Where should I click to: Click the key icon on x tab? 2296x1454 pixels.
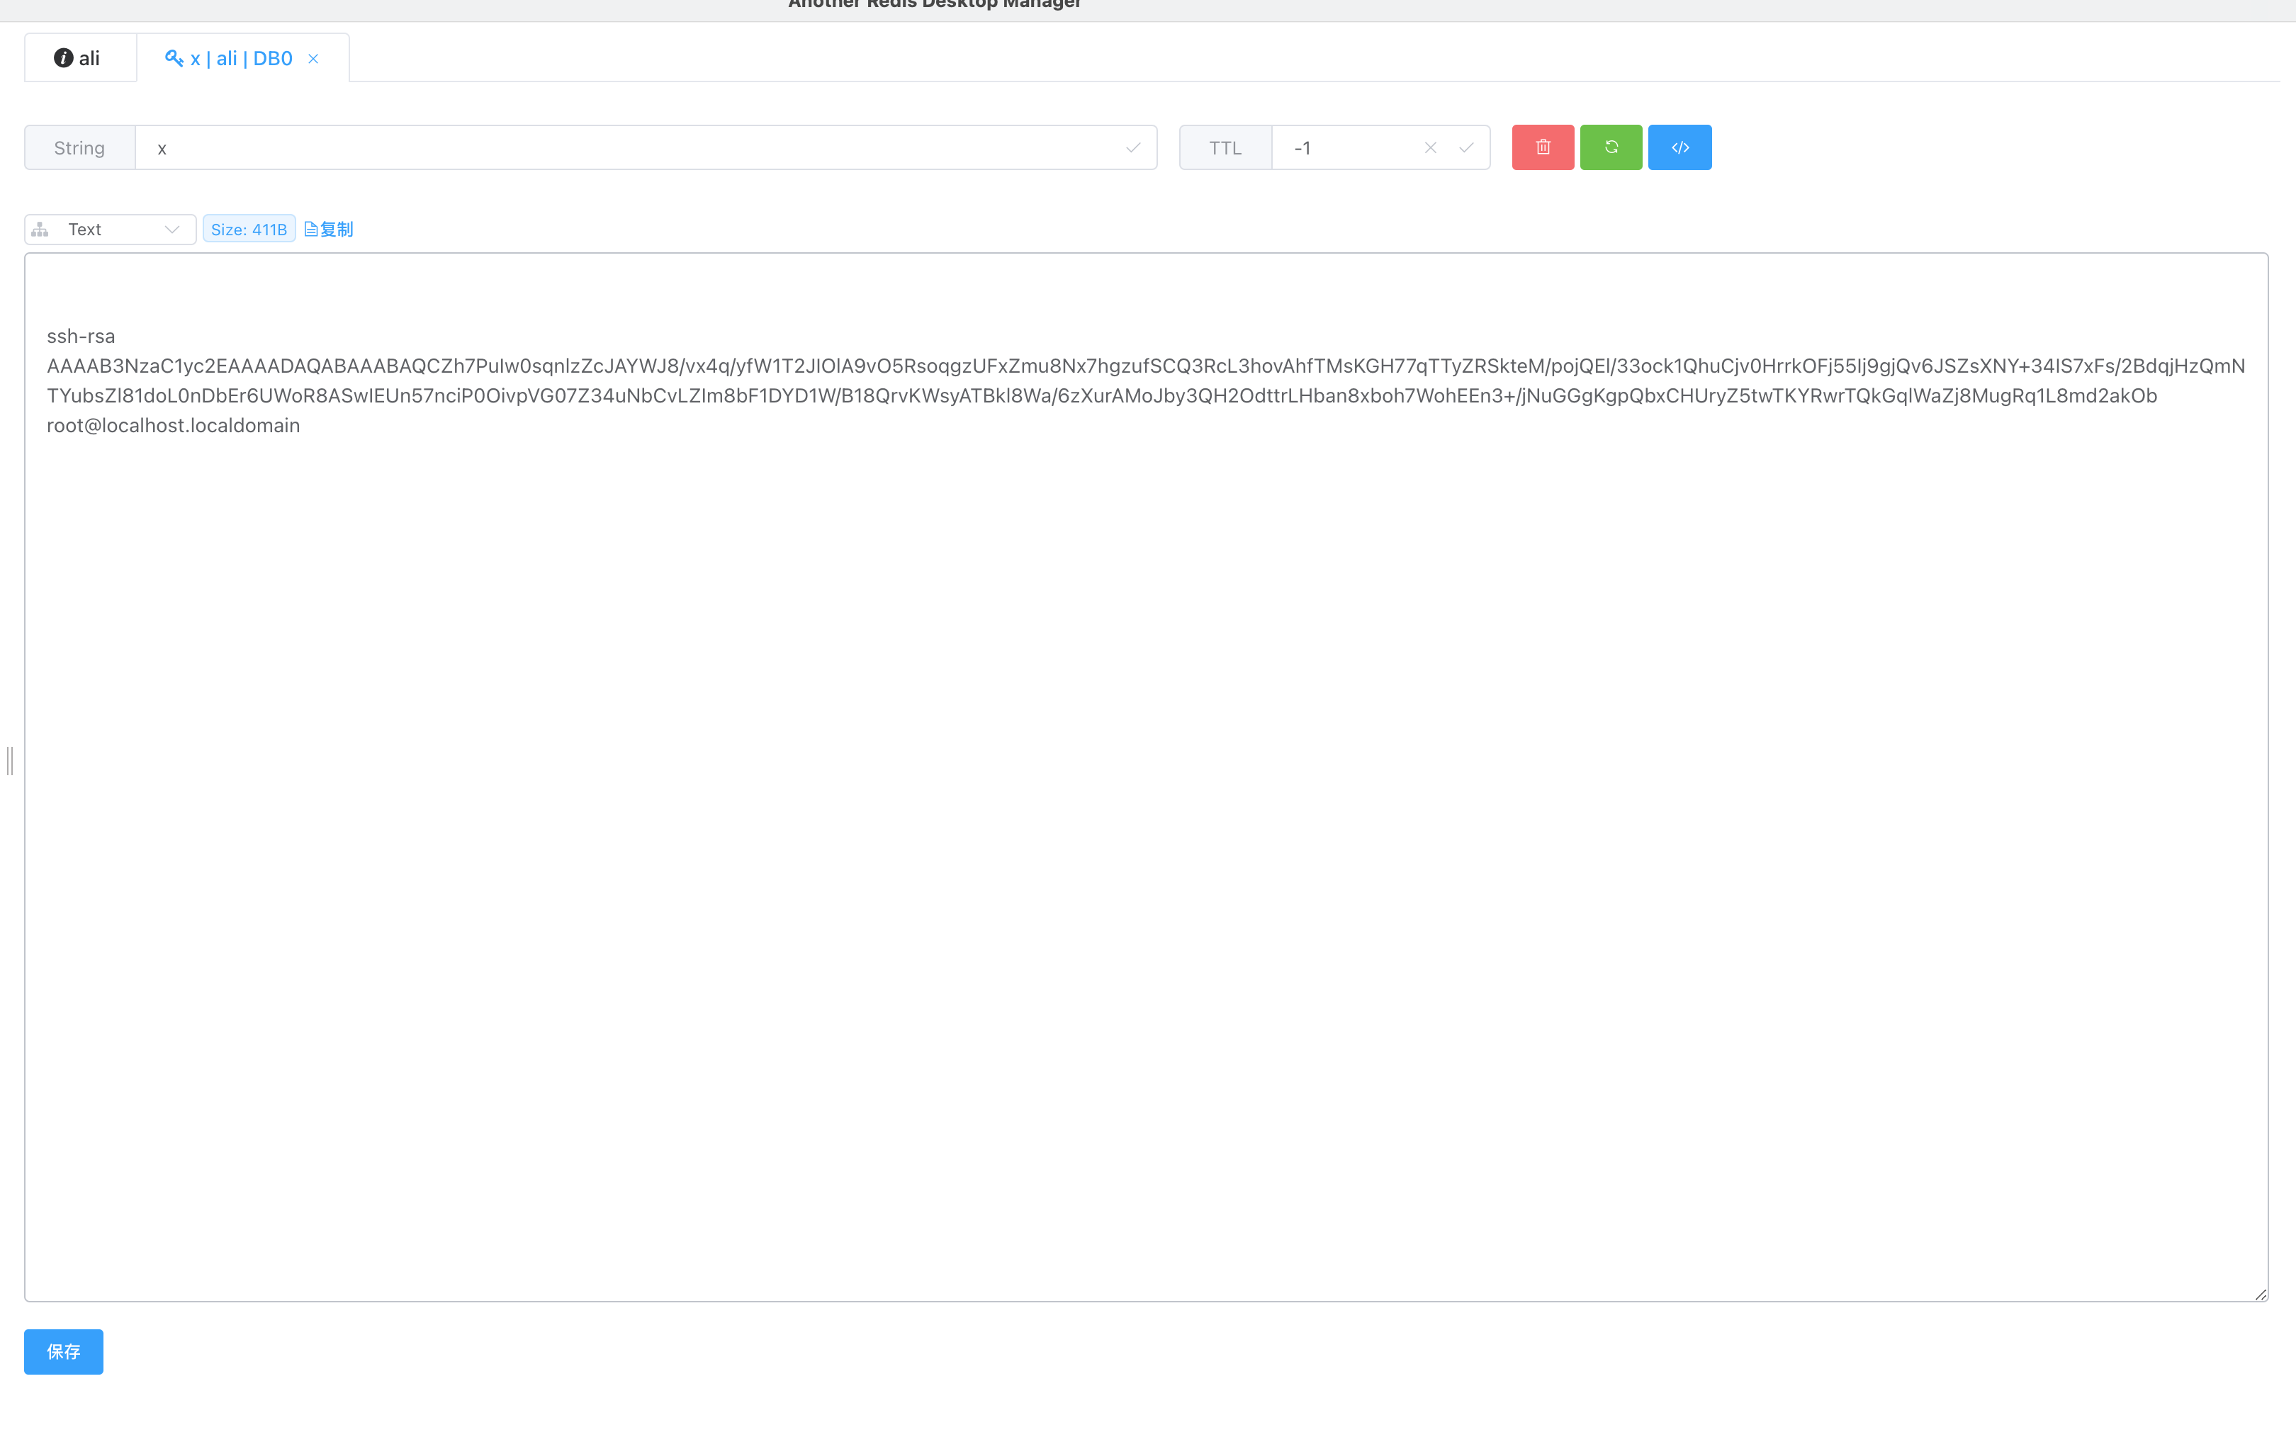coord(174,58)
